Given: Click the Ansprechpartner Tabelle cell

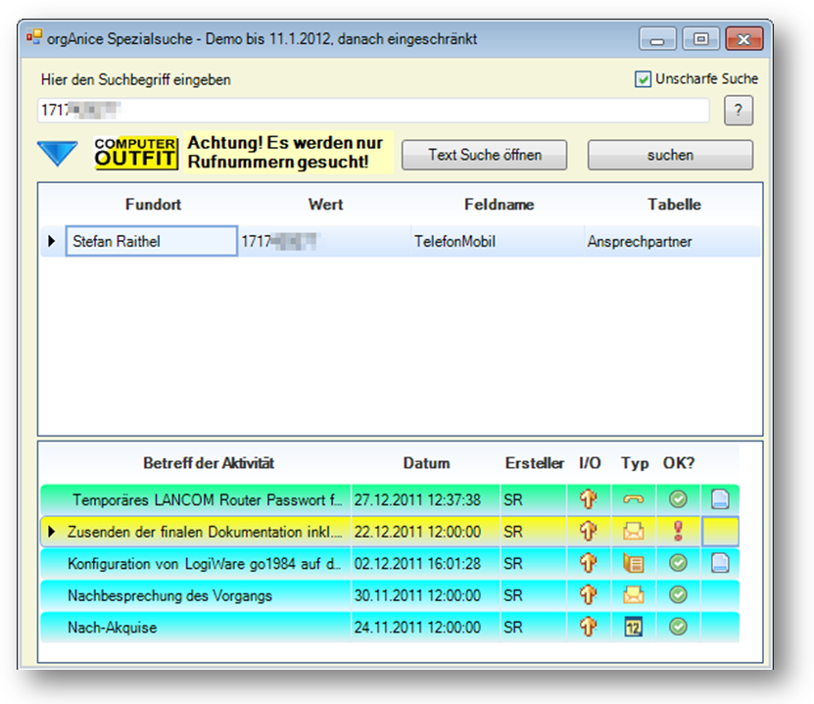Looking at the screenshot, I should [673, 241].
